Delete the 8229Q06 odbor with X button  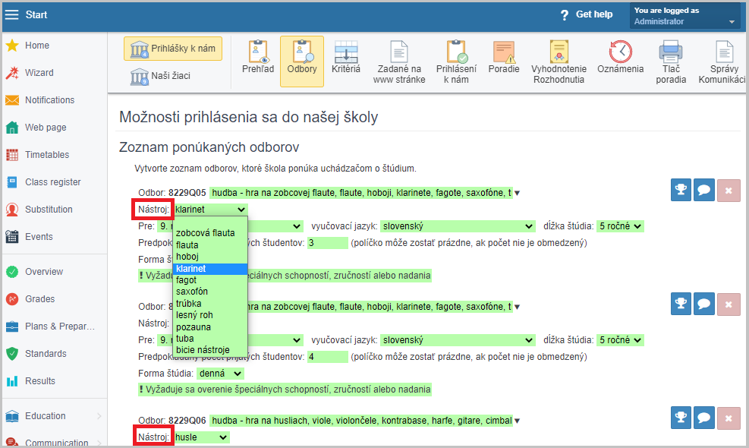click(x=729, y=418)
